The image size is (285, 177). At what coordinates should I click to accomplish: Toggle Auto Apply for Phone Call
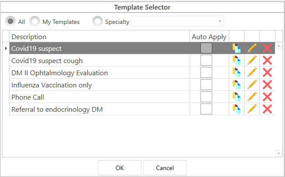206,97
